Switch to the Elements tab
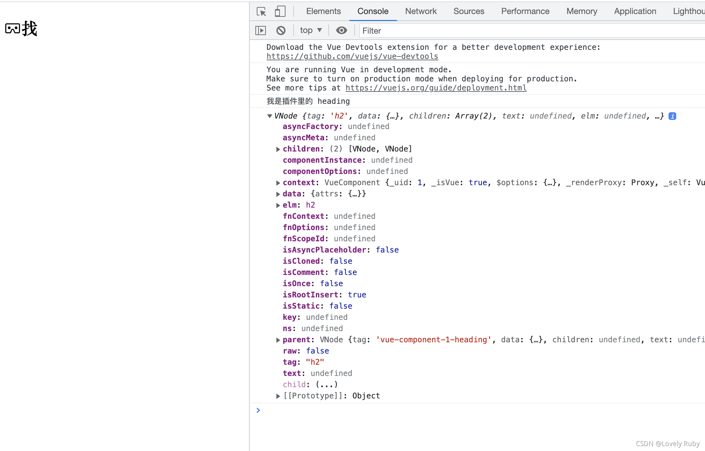 point(323,11)
